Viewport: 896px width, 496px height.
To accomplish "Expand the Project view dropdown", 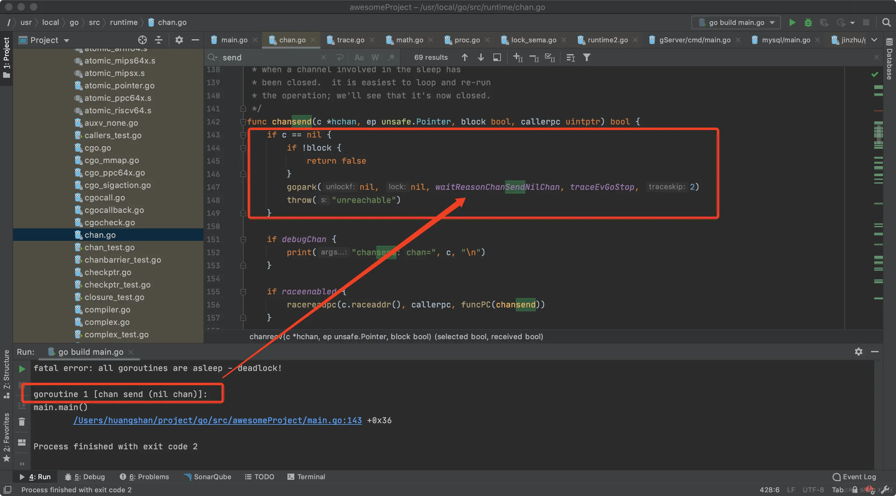I will [67, 40].
